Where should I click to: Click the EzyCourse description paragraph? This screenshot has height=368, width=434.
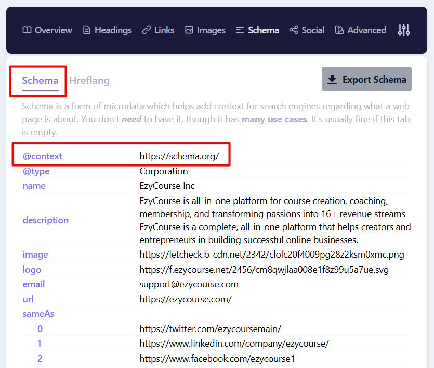click(x=275, y=220)
